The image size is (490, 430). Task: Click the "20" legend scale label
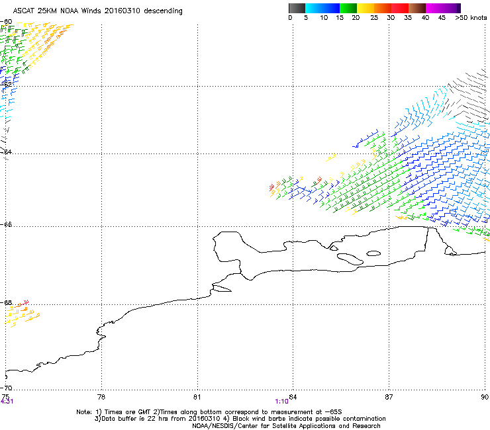pyautogui.click(x=356, y=18)
